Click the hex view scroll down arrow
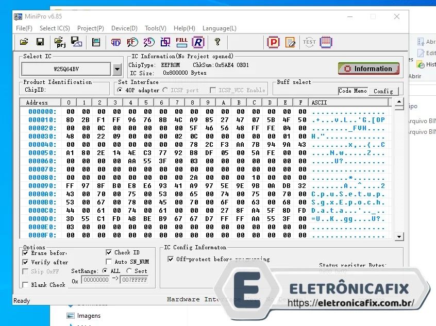The height and width of the screenshot is (326, 436). [399, 237]
